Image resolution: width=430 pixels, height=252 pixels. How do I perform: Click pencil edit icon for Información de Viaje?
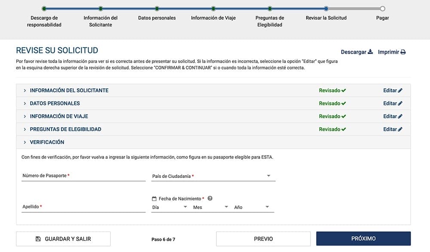pyautogui.click(x=400, y=116)
